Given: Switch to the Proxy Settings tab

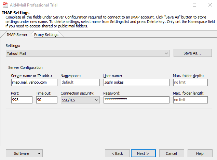Looking at the screenshot, I should [x=46, y=35].
